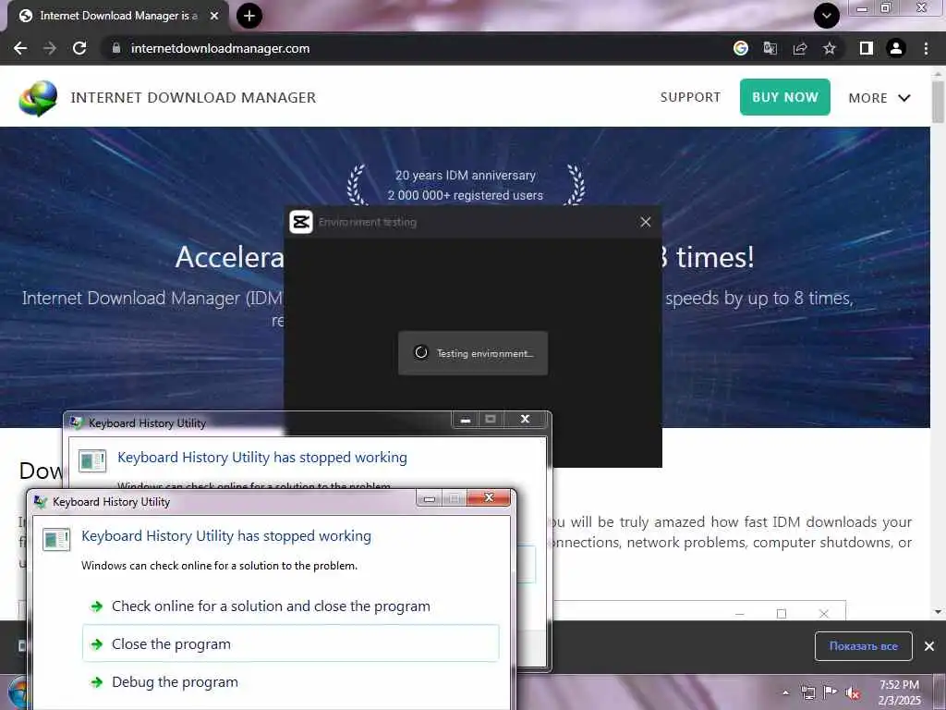Image resolution: width=946 pixels, height=710 pixels.
Task: Click the scrollbar down arrow
Action: click(x=939, y=612)
